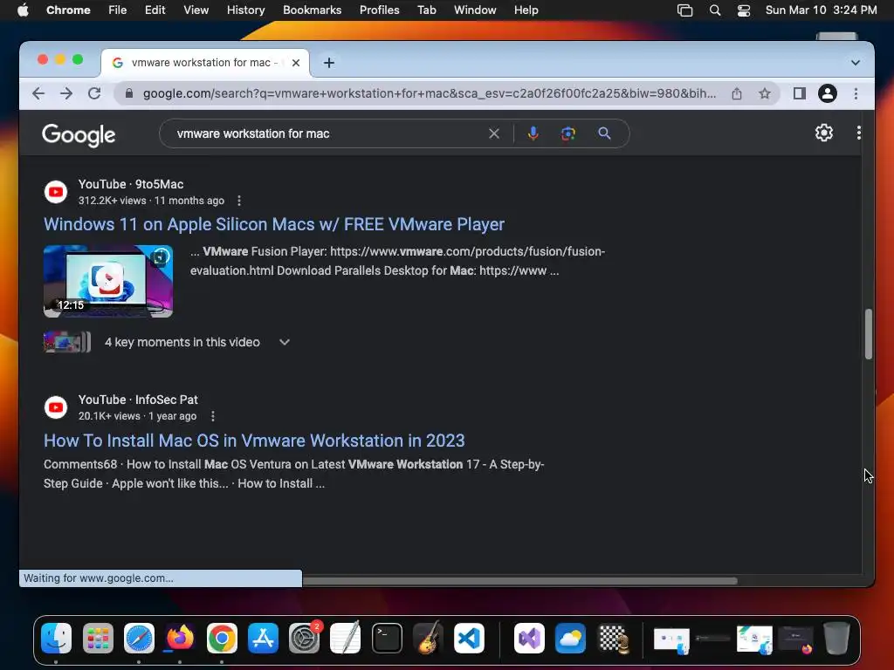
Task: Open the Apple menu
Action: pos(23,10)
